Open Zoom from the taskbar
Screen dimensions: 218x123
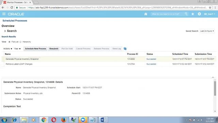point(83,120)
